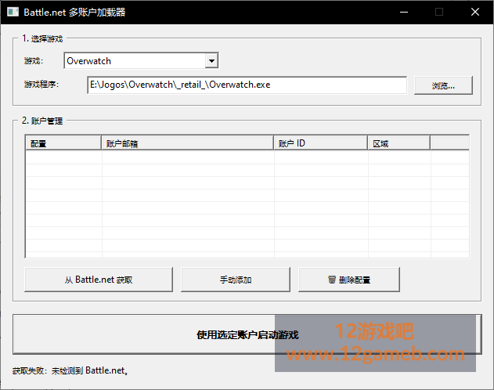Click the 手动添加 button

coord(236,280)
